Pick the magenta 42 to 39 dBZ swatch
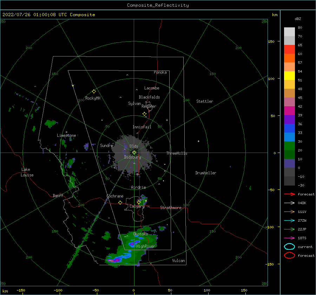This screenshot has height=295, width=316. click(289, 111)
